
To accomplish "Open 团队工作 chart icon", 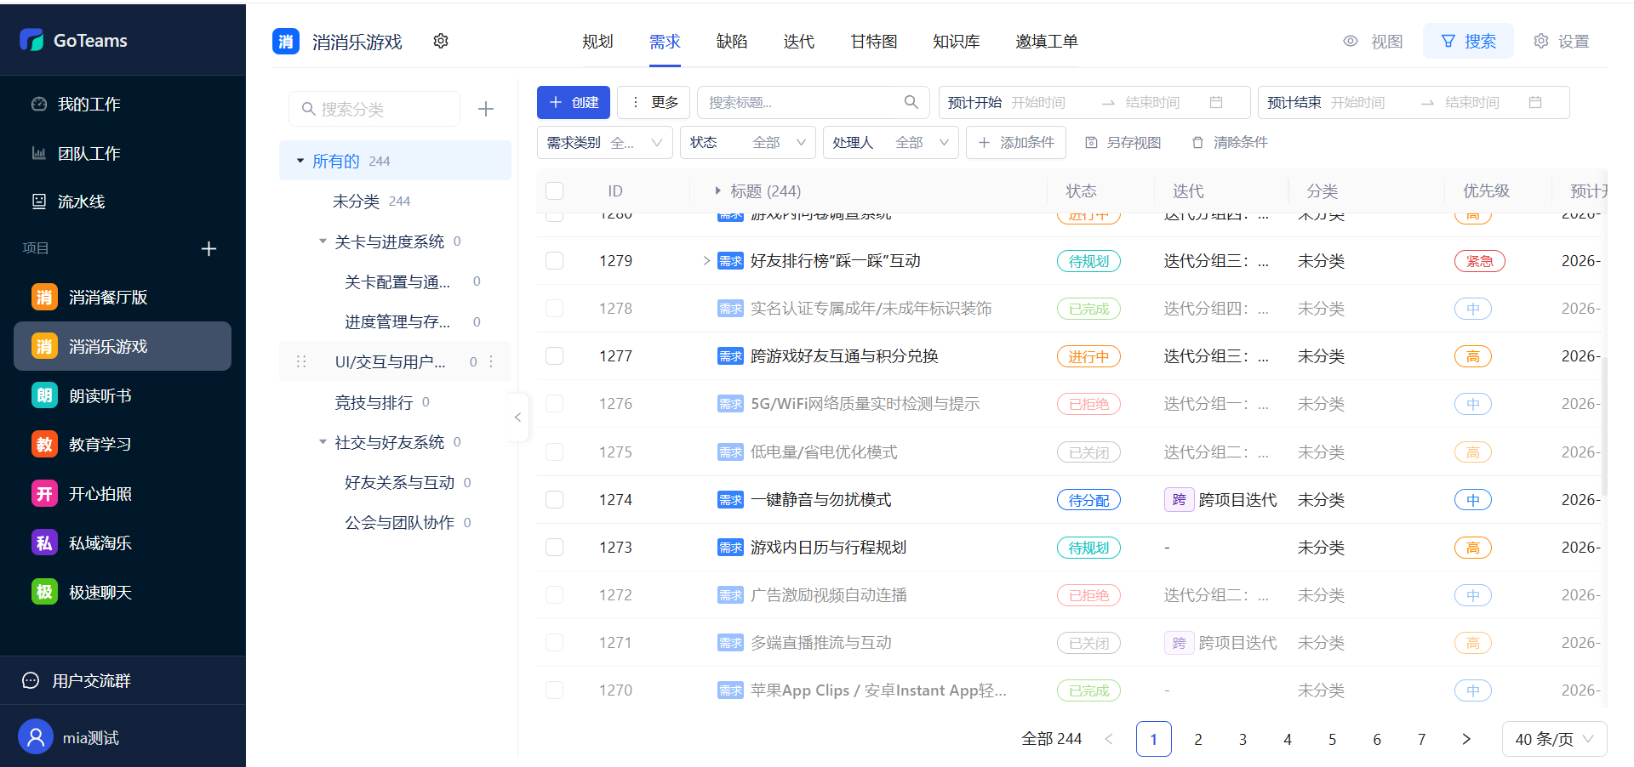I will 39,153.
